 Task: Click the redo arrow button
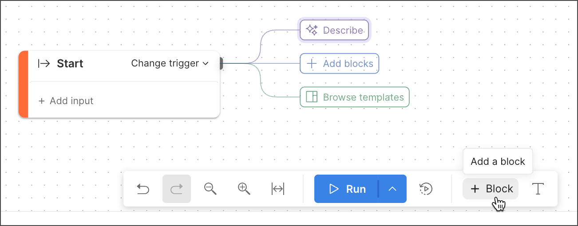tap(177, 189)
